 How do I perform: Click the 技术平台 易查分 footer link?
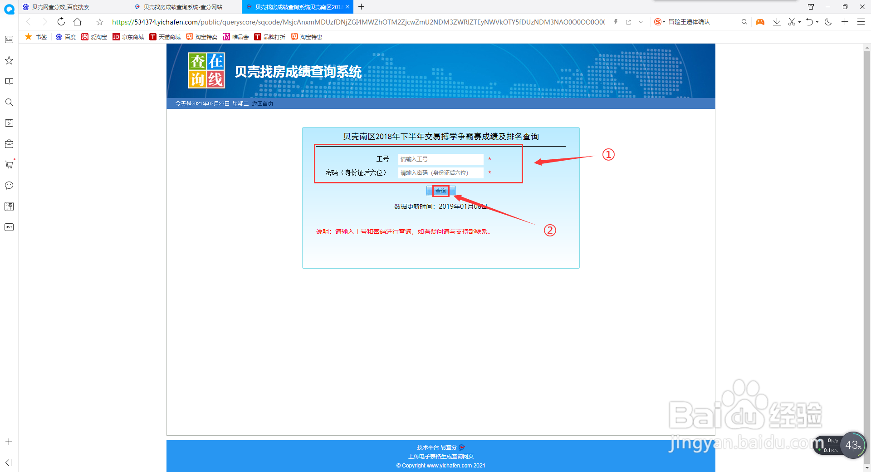440,447
